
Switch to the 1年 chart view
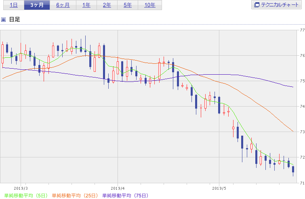pos(86,5)
